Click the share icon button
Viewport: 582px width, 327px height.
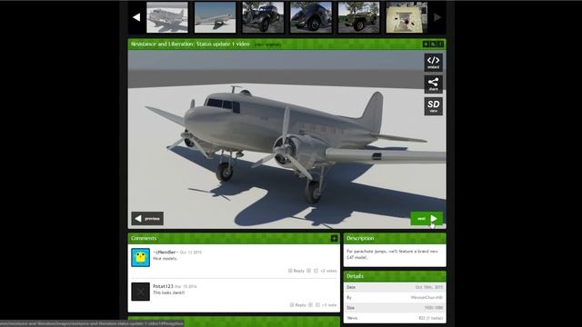(433, 84)
